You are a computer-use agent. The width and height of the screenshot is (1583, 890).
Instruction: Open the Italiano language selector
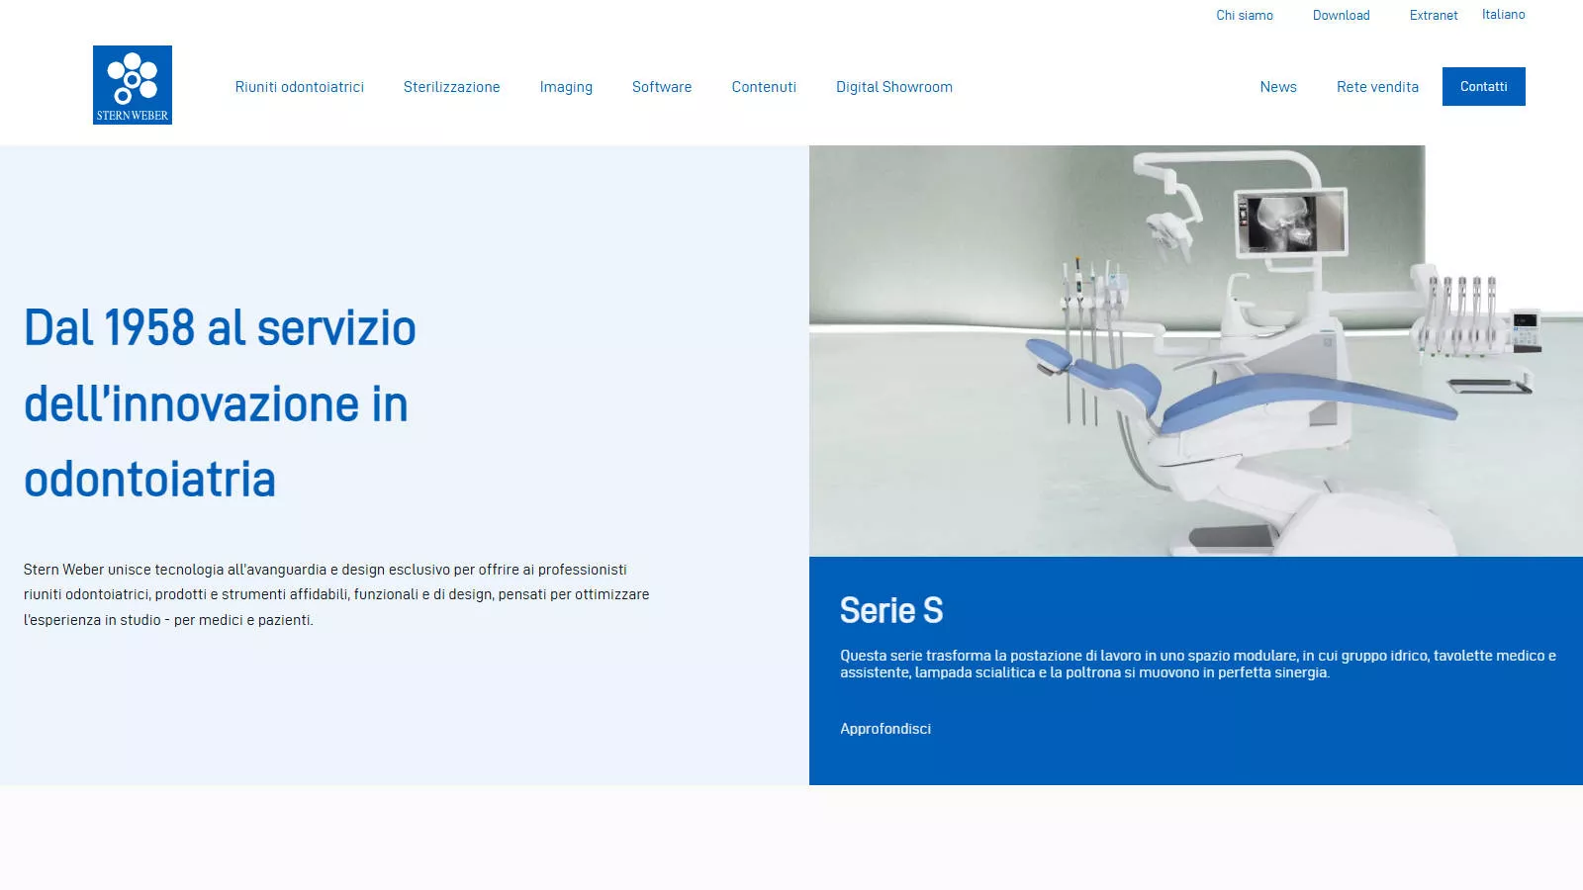[x=1504, y=14]
